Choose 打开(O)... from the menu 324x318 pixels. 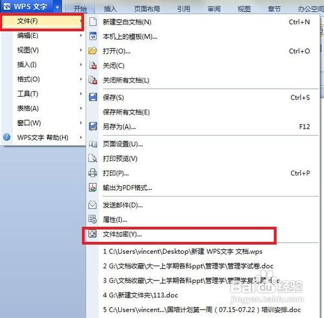click(203, 51)
